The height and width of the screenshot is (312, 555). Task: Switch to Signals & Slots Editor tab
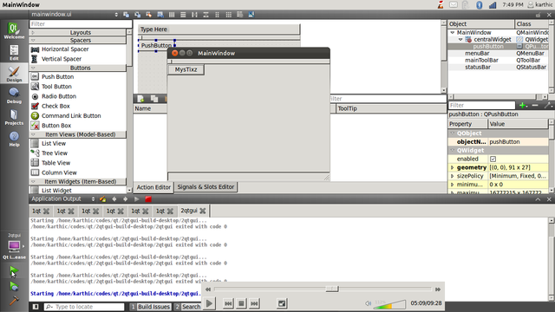coord(206,187)
